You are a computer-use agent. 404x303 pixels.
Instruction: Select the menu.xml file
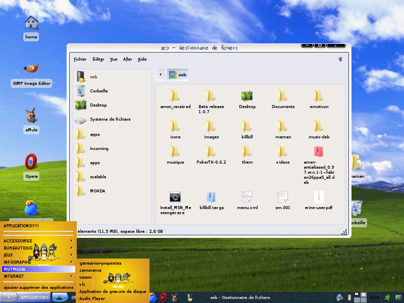(x=247, y=200)
